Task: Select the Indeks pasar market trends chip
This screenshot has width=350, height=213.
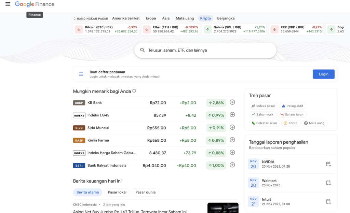Action: point(264,106)
